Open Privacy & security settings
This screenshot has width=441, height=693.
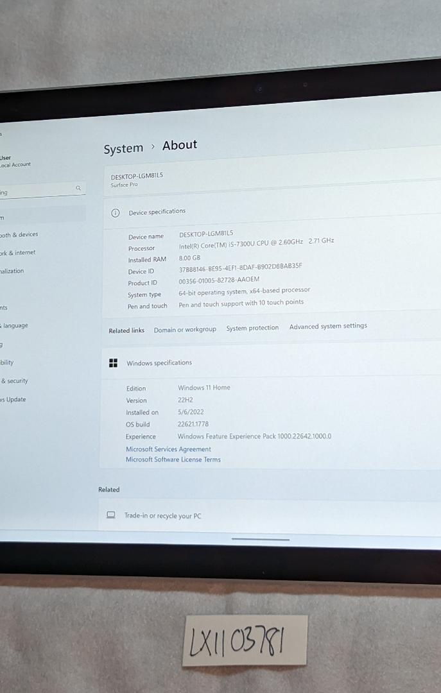click(14, 381)
